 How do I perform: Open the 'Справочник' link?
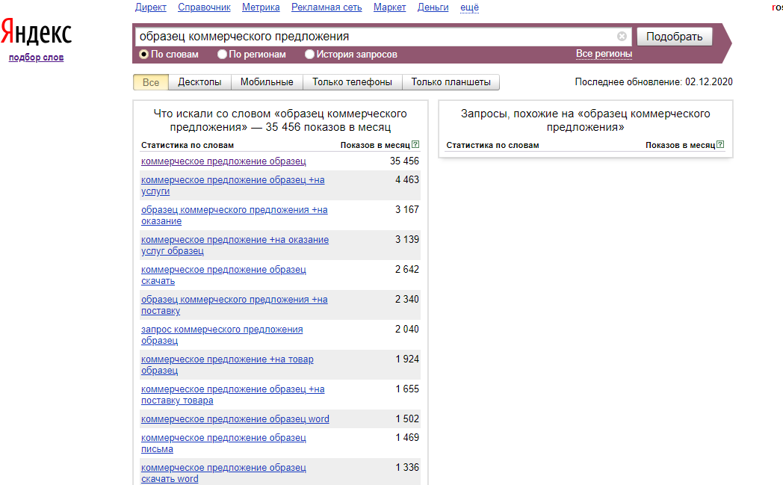tap(204, 7)
